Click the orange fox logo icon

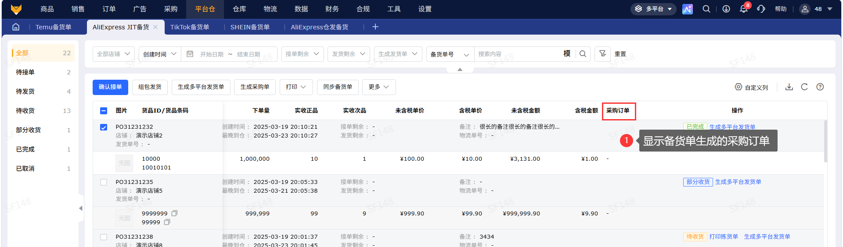coord(16,9)
